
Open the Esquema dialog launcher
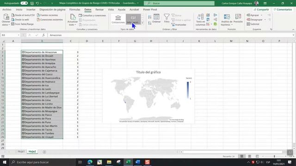coord(271,30)
